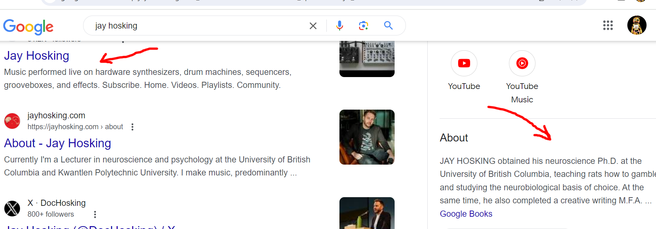Open the YouTube Music profile icon

click(x=522, y=63)
